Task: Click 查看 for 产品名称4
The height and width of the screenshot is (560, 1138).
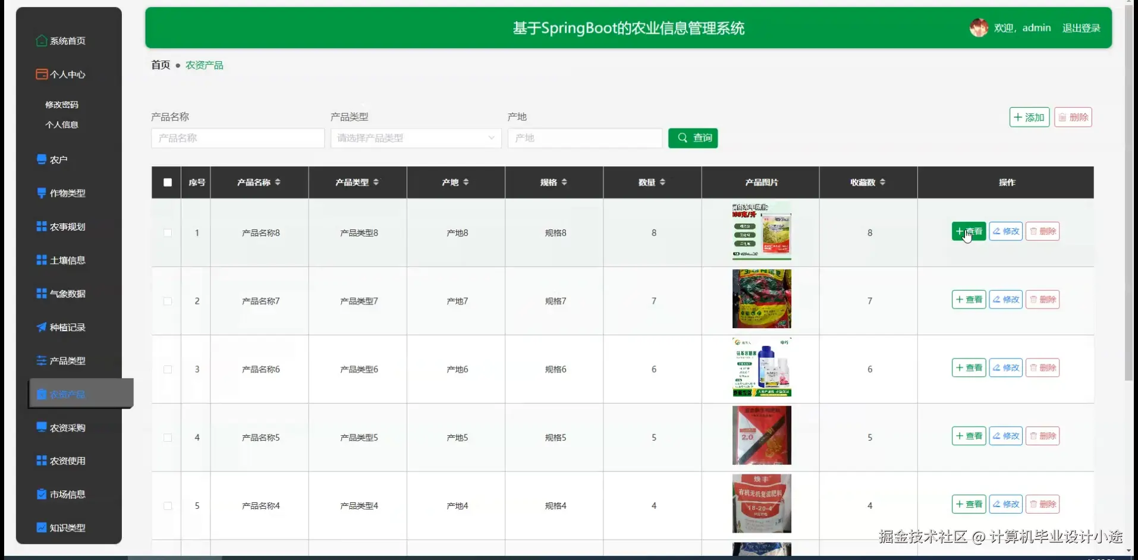Action: click(x=969, y=504)
